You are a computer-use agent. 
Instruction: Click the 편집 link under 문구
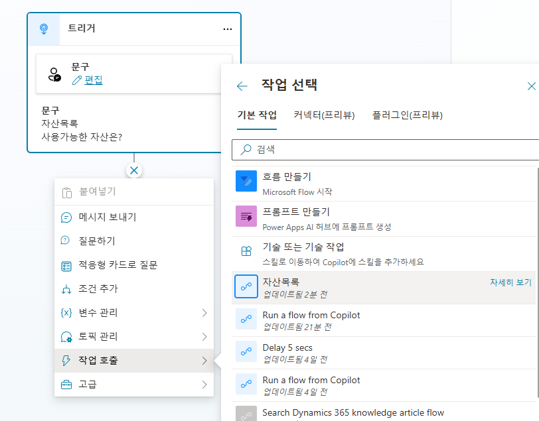point(93,80)
